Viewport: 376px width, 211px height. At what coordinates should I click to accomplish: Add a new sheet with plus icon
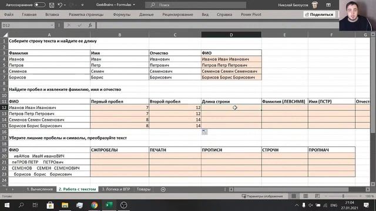[163, 189]
